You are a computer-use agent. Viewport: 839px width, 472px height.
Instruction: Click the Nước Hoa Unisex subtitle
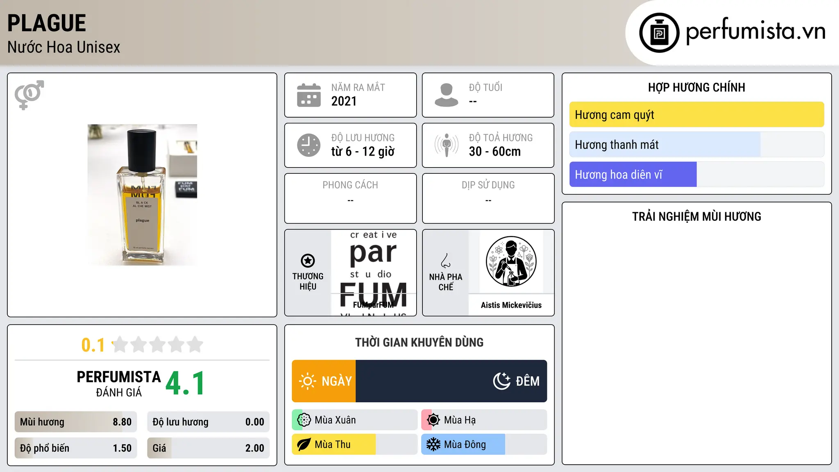[64, 48]
